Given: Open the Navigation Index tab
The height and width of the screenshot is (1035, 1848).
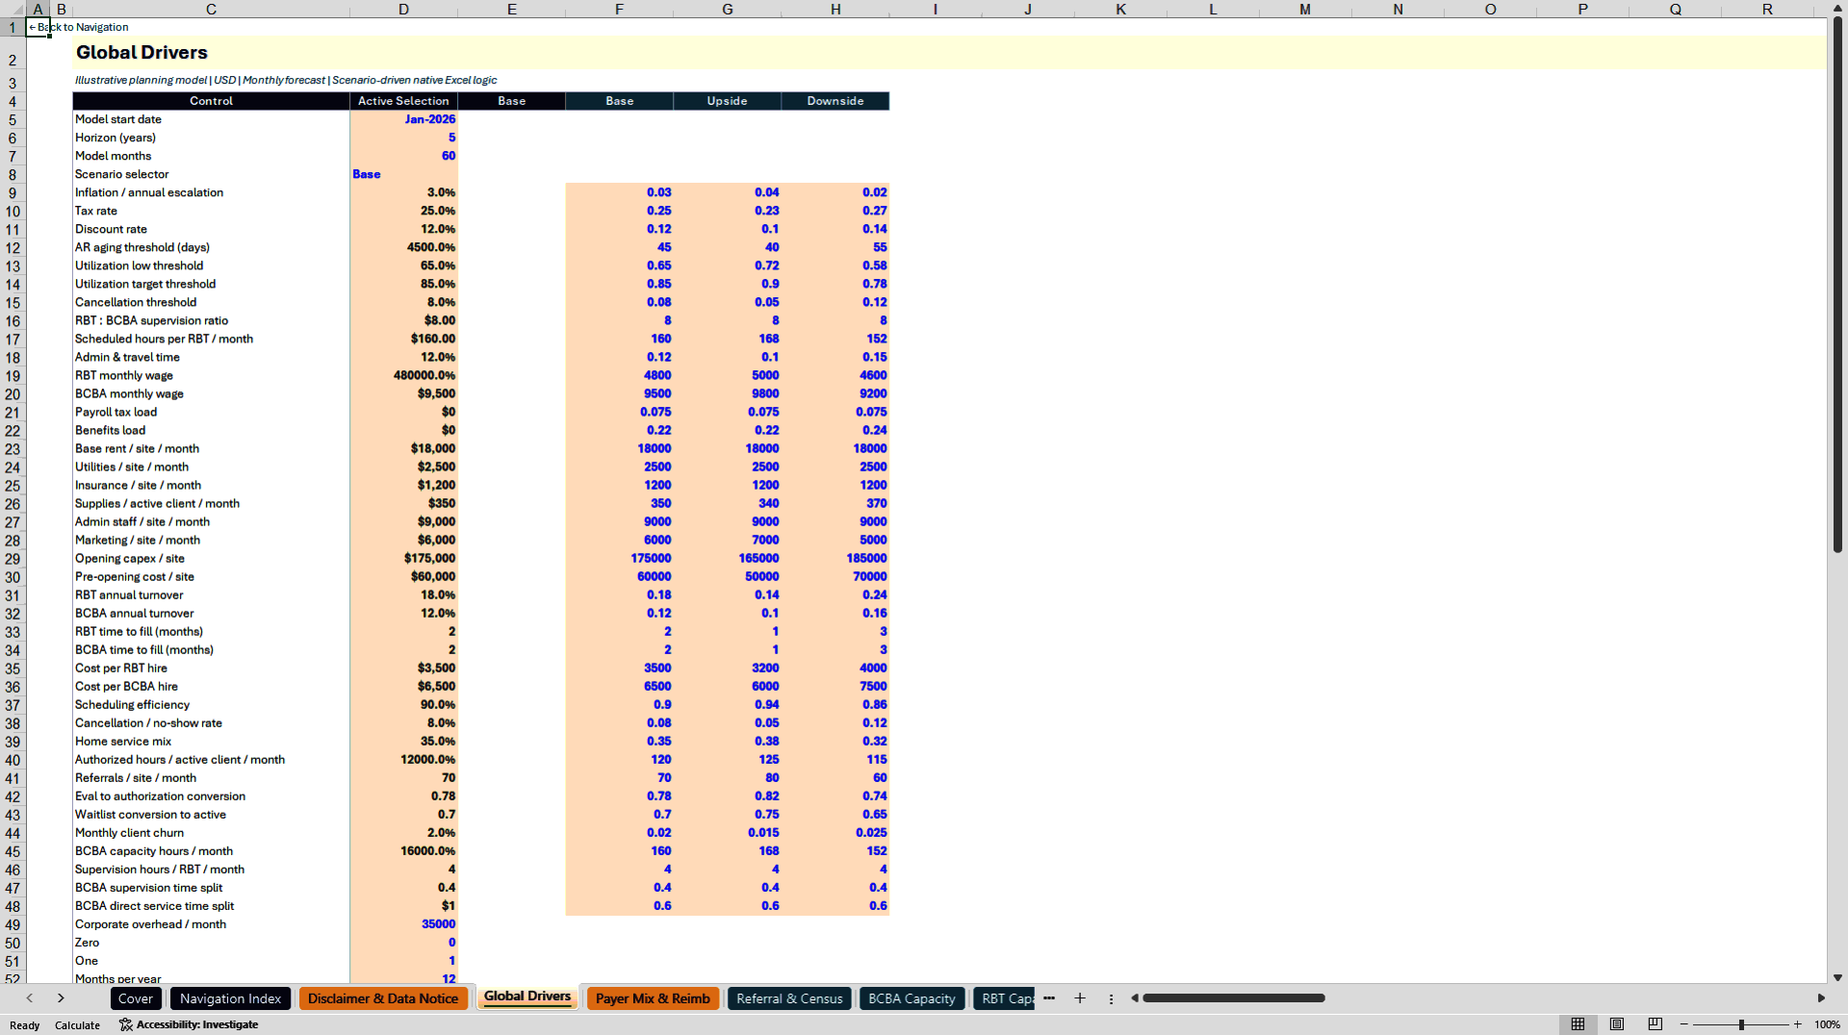Looking at the screenshot, I should [x=230, y=998].
